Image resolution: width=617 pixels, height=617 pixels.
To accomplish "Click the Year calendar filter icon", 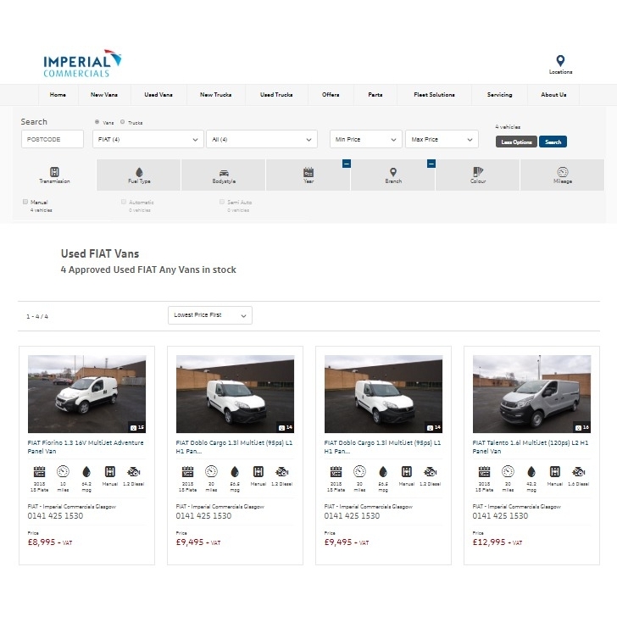I will 308,171.
